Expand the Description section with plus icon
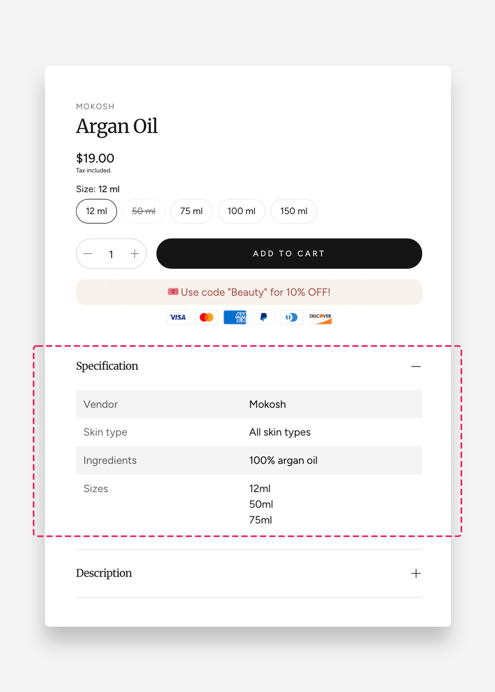495x692 pixels. [x=416, y=573]
